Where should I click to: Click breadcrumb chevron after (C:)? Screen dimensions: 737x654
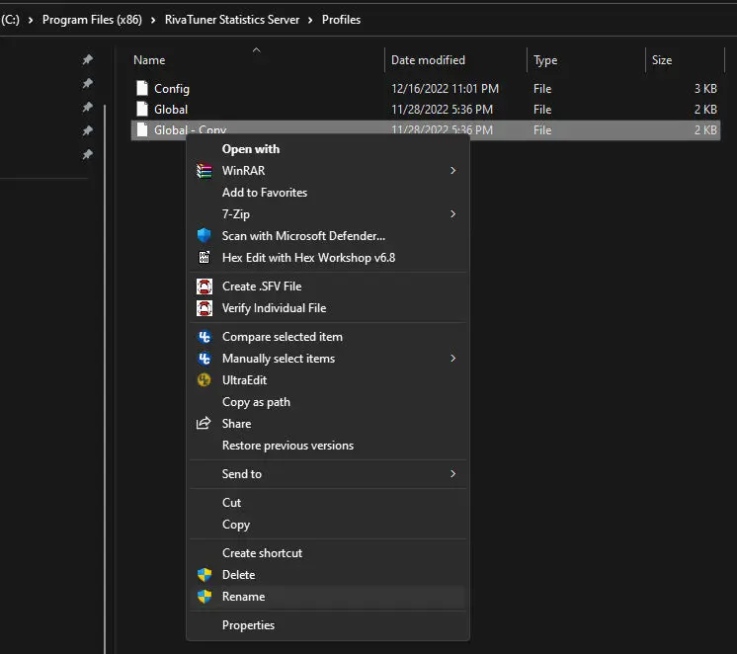click(x=31, y=20)
